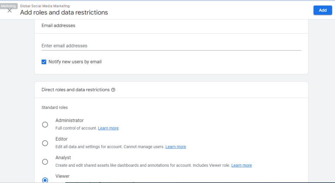
Task: Click Direct roles and data restrictions heading
Action: pyautogui.click(x=76, y=90)
